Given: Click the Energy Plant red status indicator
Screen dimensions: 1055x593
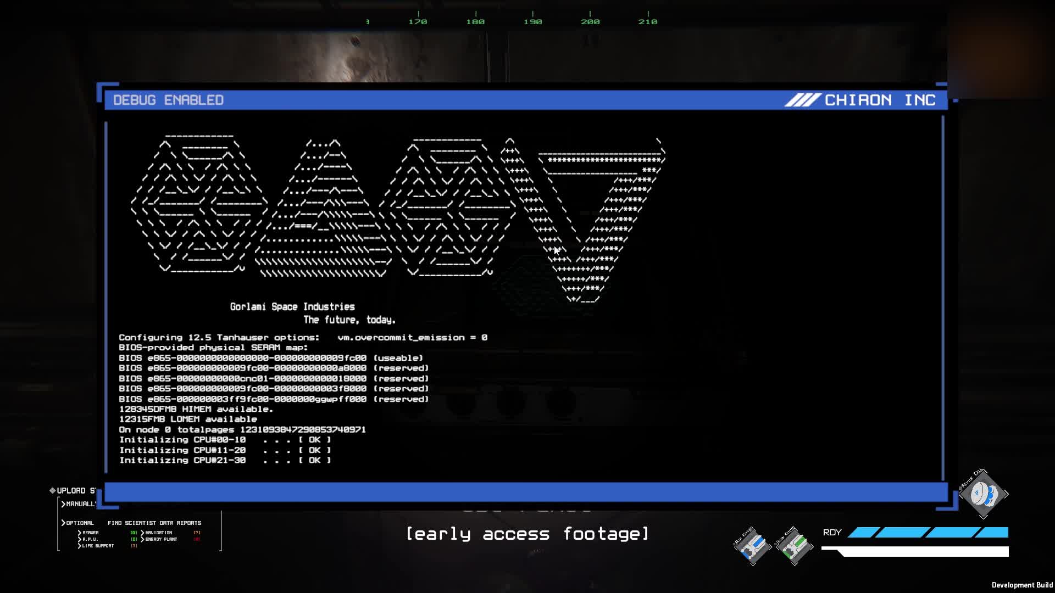Looking at the screenshot, I should point(197,539).
